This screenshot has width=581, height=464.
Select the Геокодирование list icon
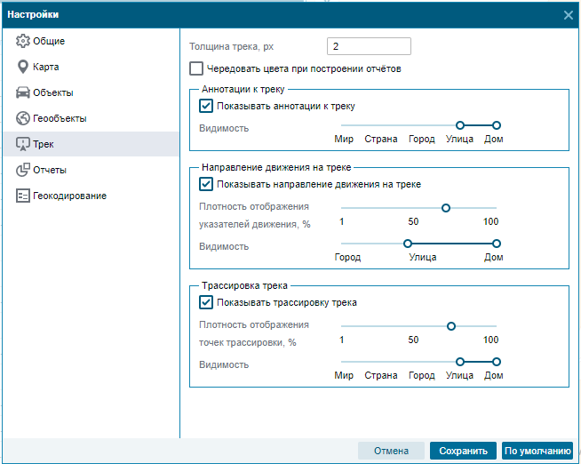pos(22,196)
